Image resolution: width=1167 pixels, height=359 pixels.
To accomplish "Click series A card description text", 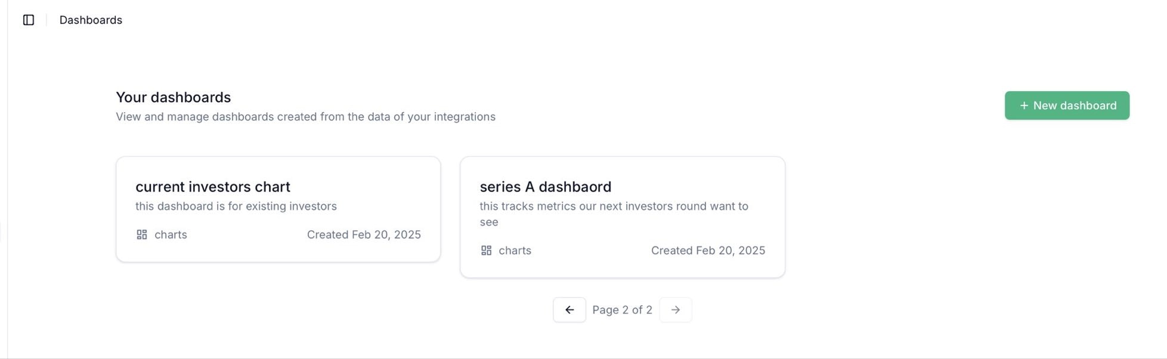I will point(614,213).
